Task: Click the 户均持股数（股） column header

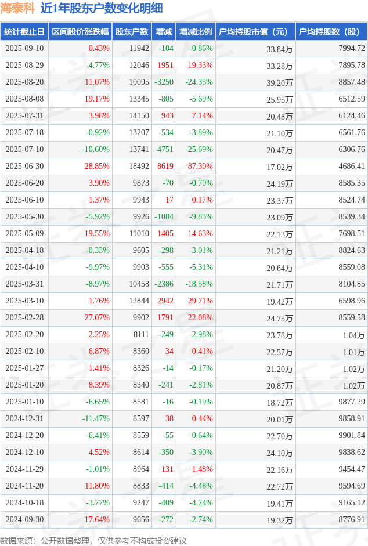Action: [x=331, y=32]
